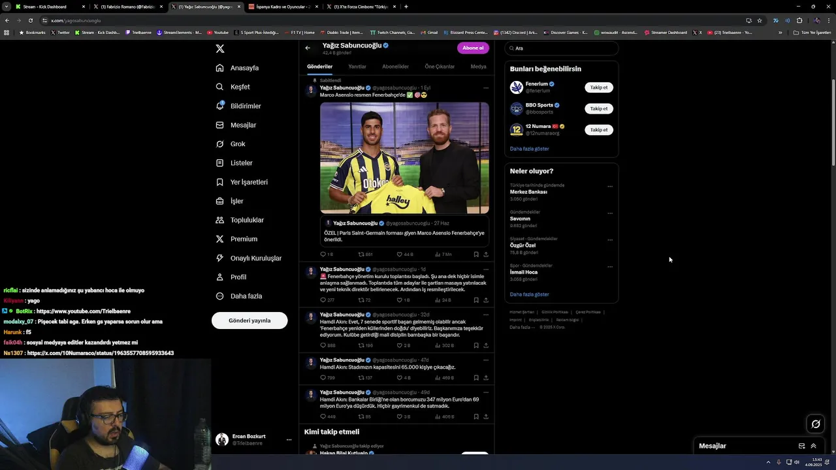Click the floating Grok button
This screenshot has height=470, width=836.
(816, 424)
